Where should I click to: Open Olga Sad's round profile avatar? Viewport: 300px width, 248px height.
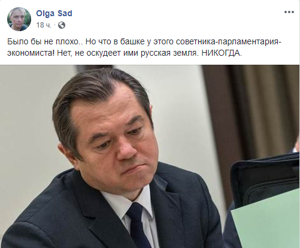(x=19, y=19)
